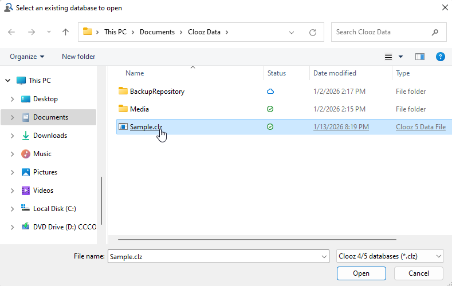Click the search magnifier icon
This screenshot has width=452, height=286.
[x=435, y=32]
